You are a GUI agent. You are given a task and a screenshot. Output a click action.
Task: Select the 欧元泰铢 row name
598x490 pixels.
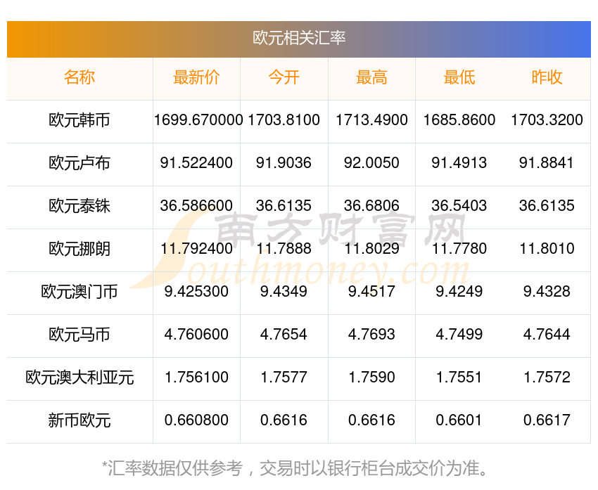pyautogui.click(x=79, y=206)
